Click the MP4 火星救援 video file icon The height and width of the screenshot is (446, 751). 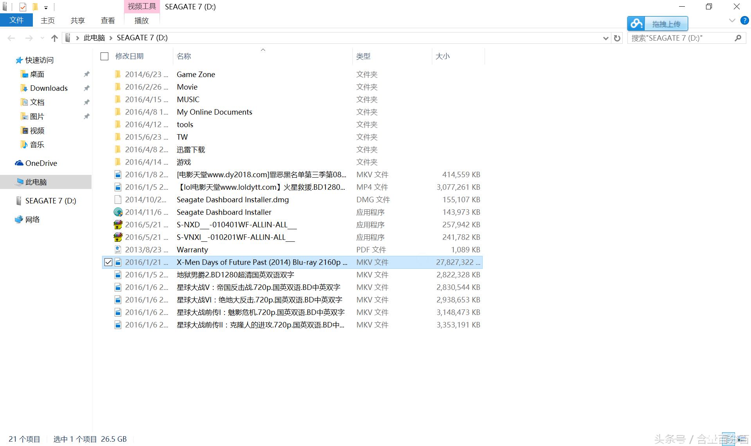118,187
